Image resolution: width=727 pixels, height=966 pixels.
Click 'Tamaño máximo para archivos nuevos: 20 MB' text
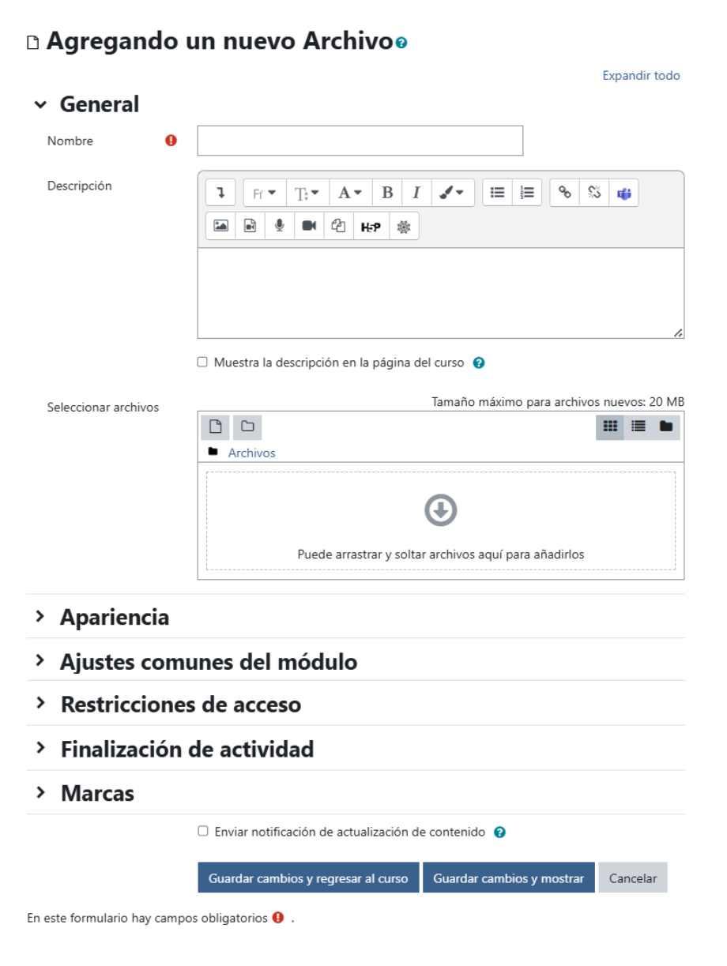[558, 402]
